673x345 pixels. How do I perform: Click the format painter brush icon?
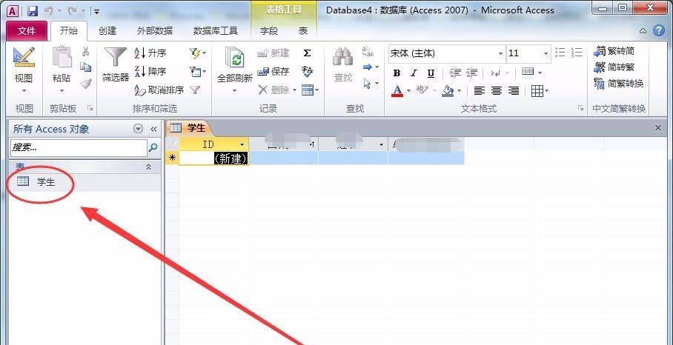86,83
